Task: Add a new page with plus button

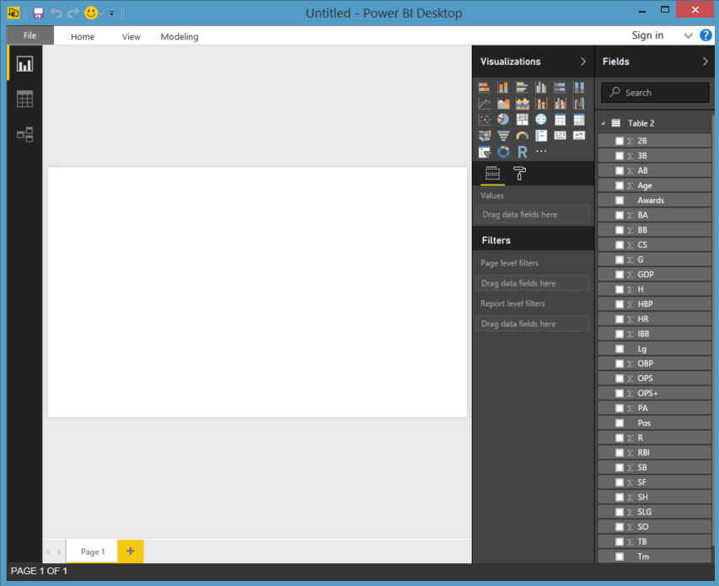Action: click(x=131, y=551)
